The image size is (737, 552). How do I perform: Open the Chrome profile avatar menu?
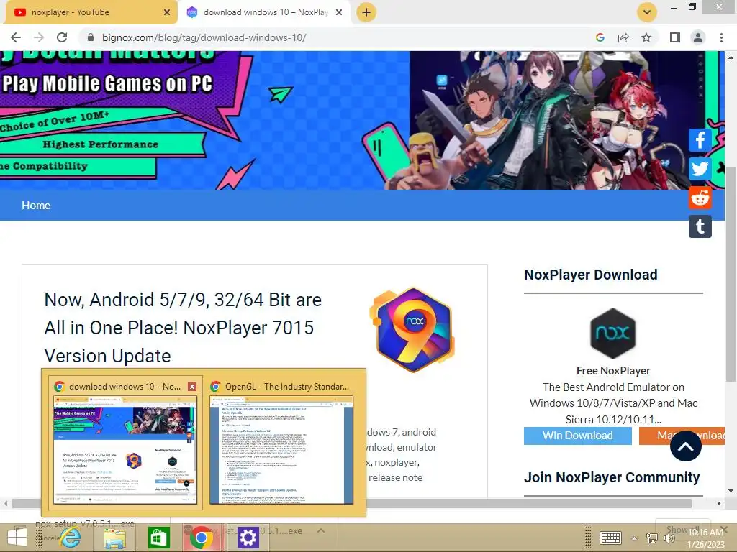click(698, 37)
